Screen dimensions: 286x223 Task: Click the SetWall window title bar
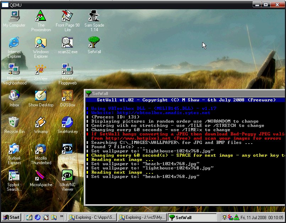[185, 94]
